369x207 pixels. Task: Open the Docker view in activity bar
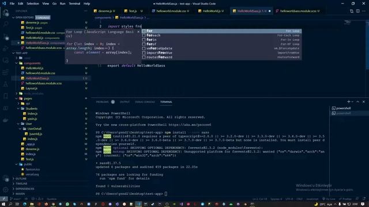[6, 120]
